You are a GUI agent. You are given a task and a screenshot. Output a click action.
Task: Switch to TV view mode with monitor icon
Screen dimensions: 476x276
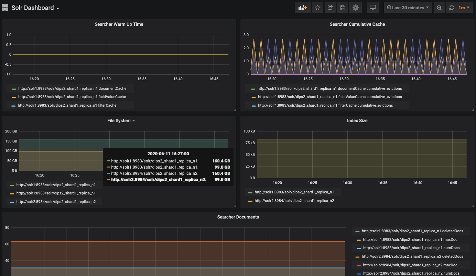(x=372, y=8)
